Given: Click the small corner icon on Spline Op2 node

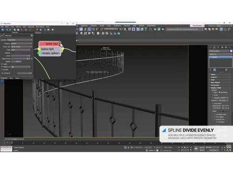Looking at the screenshot, I should pos(60,43).
